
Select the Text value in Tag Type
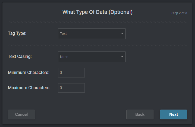[x=63, y=34]
